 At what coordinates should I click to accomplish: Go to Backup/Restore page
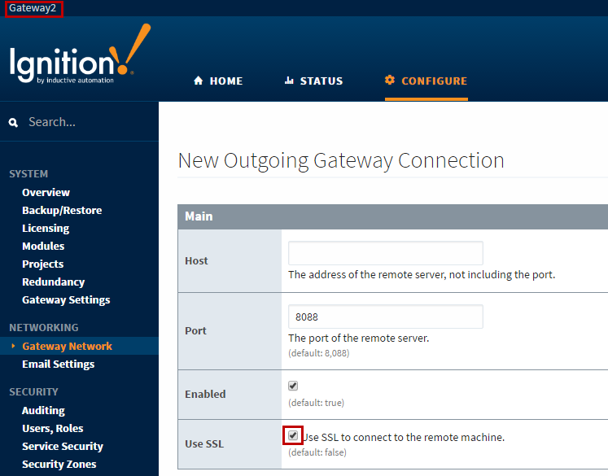click(x=62, y=211)
